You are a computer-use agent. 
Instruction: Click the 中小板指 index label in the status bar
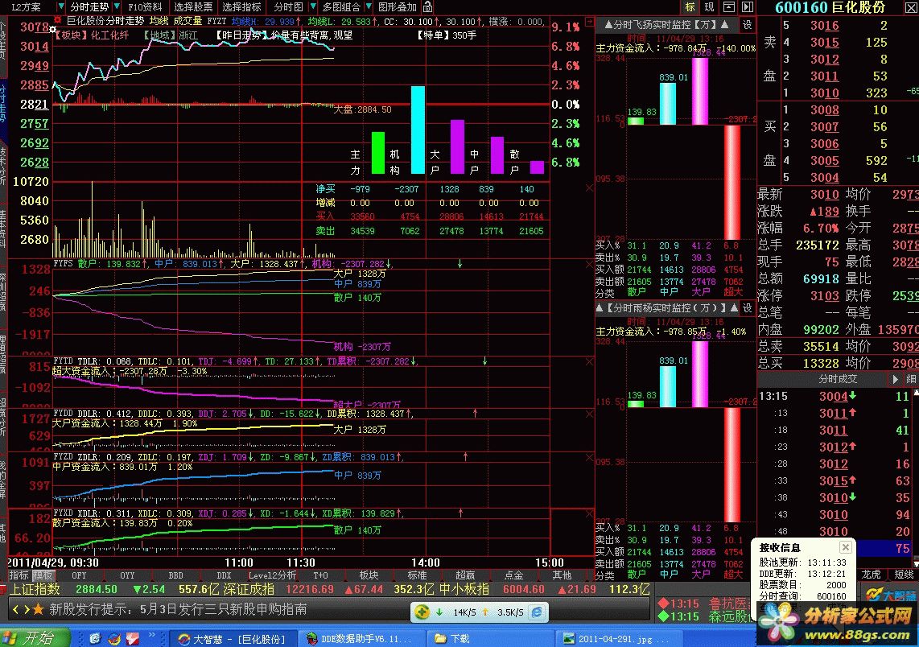[464, 589]
